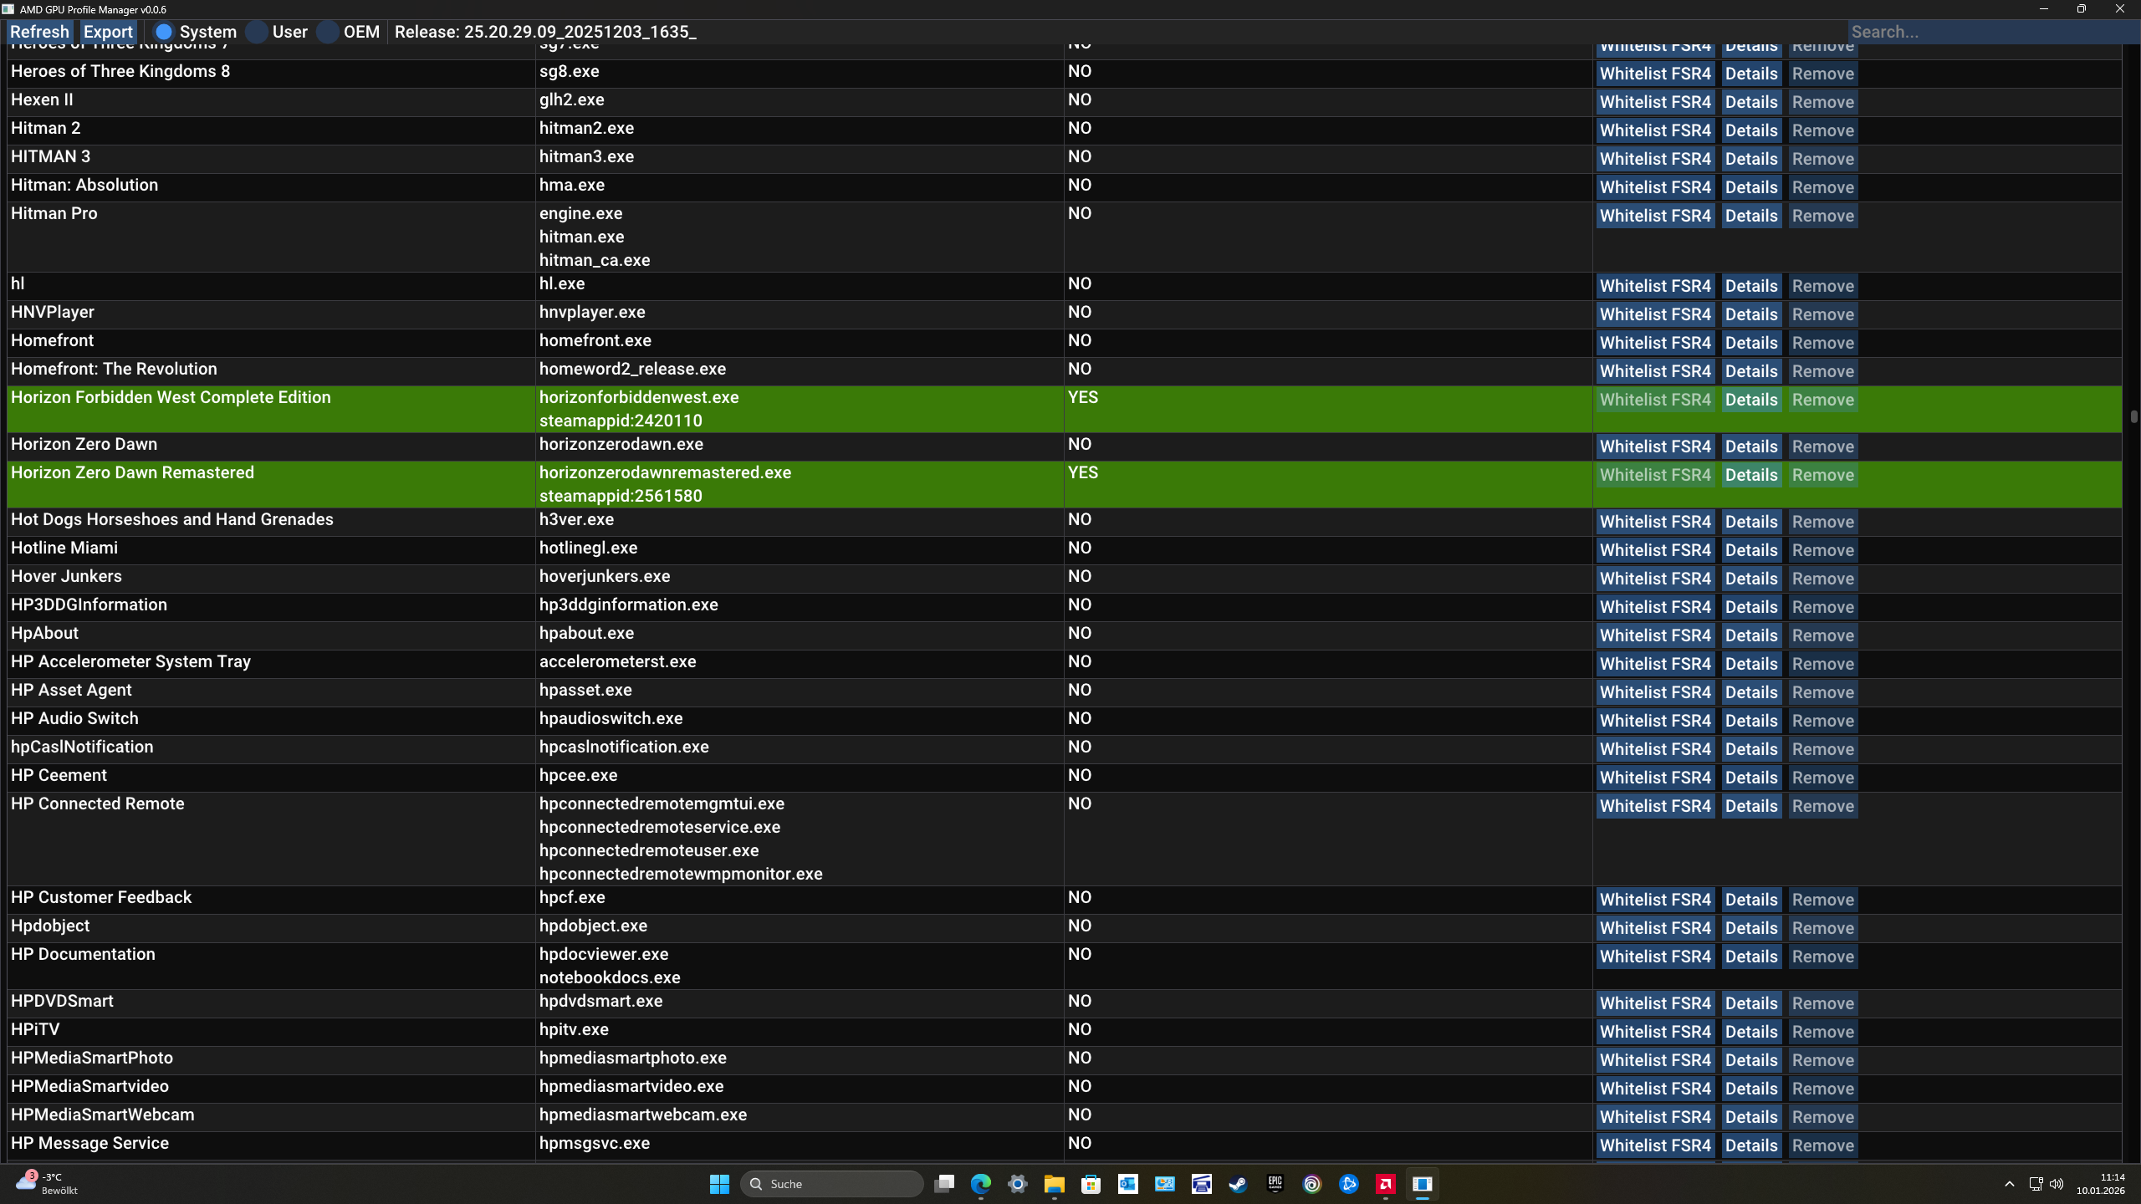The height and width of the screenshot is (1204, 2141).
Task: Remove the Hotline Miami profile
Action: (x=1823, y=550)
